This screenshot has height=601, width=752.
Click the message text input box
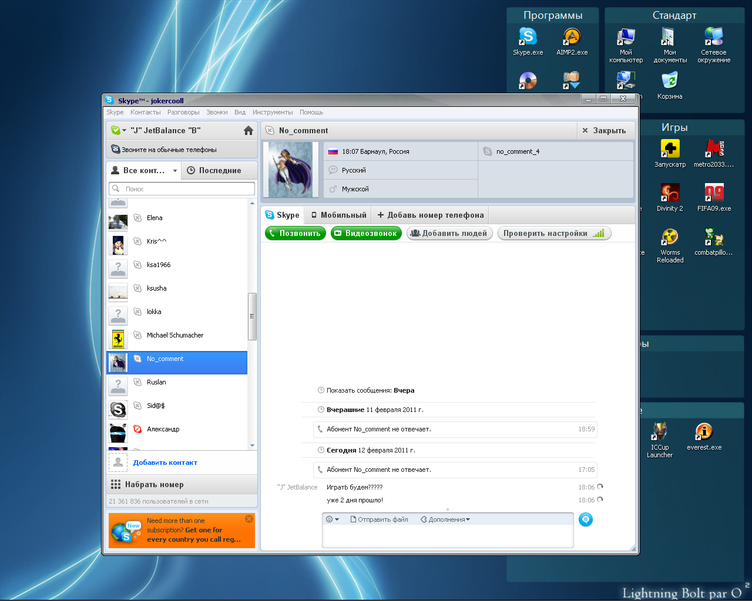[448, 536]
